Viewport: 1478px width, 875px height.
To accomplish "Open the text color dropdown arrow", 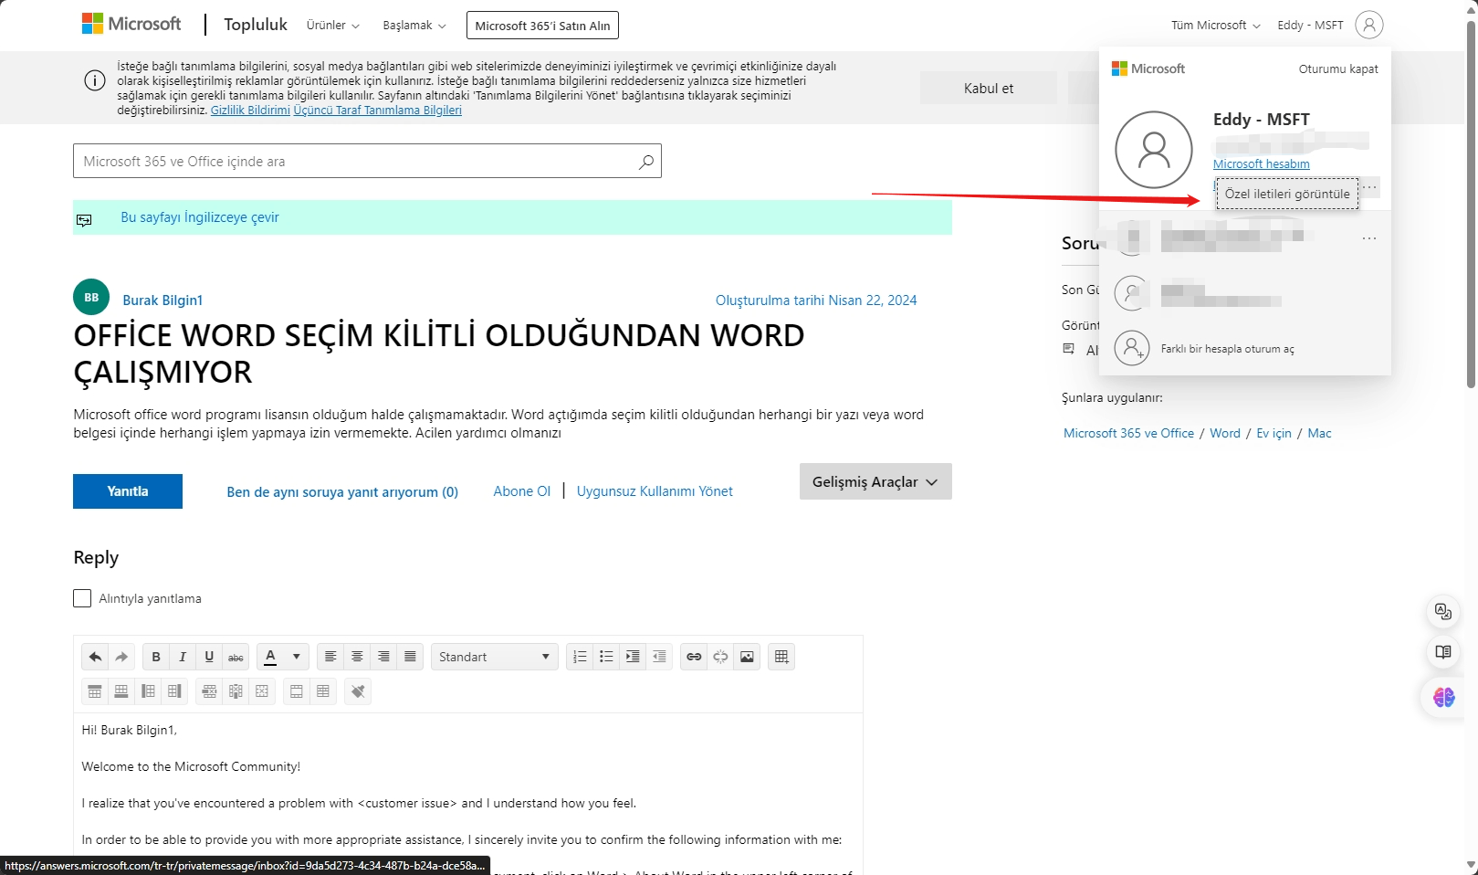I will [296, 657].
